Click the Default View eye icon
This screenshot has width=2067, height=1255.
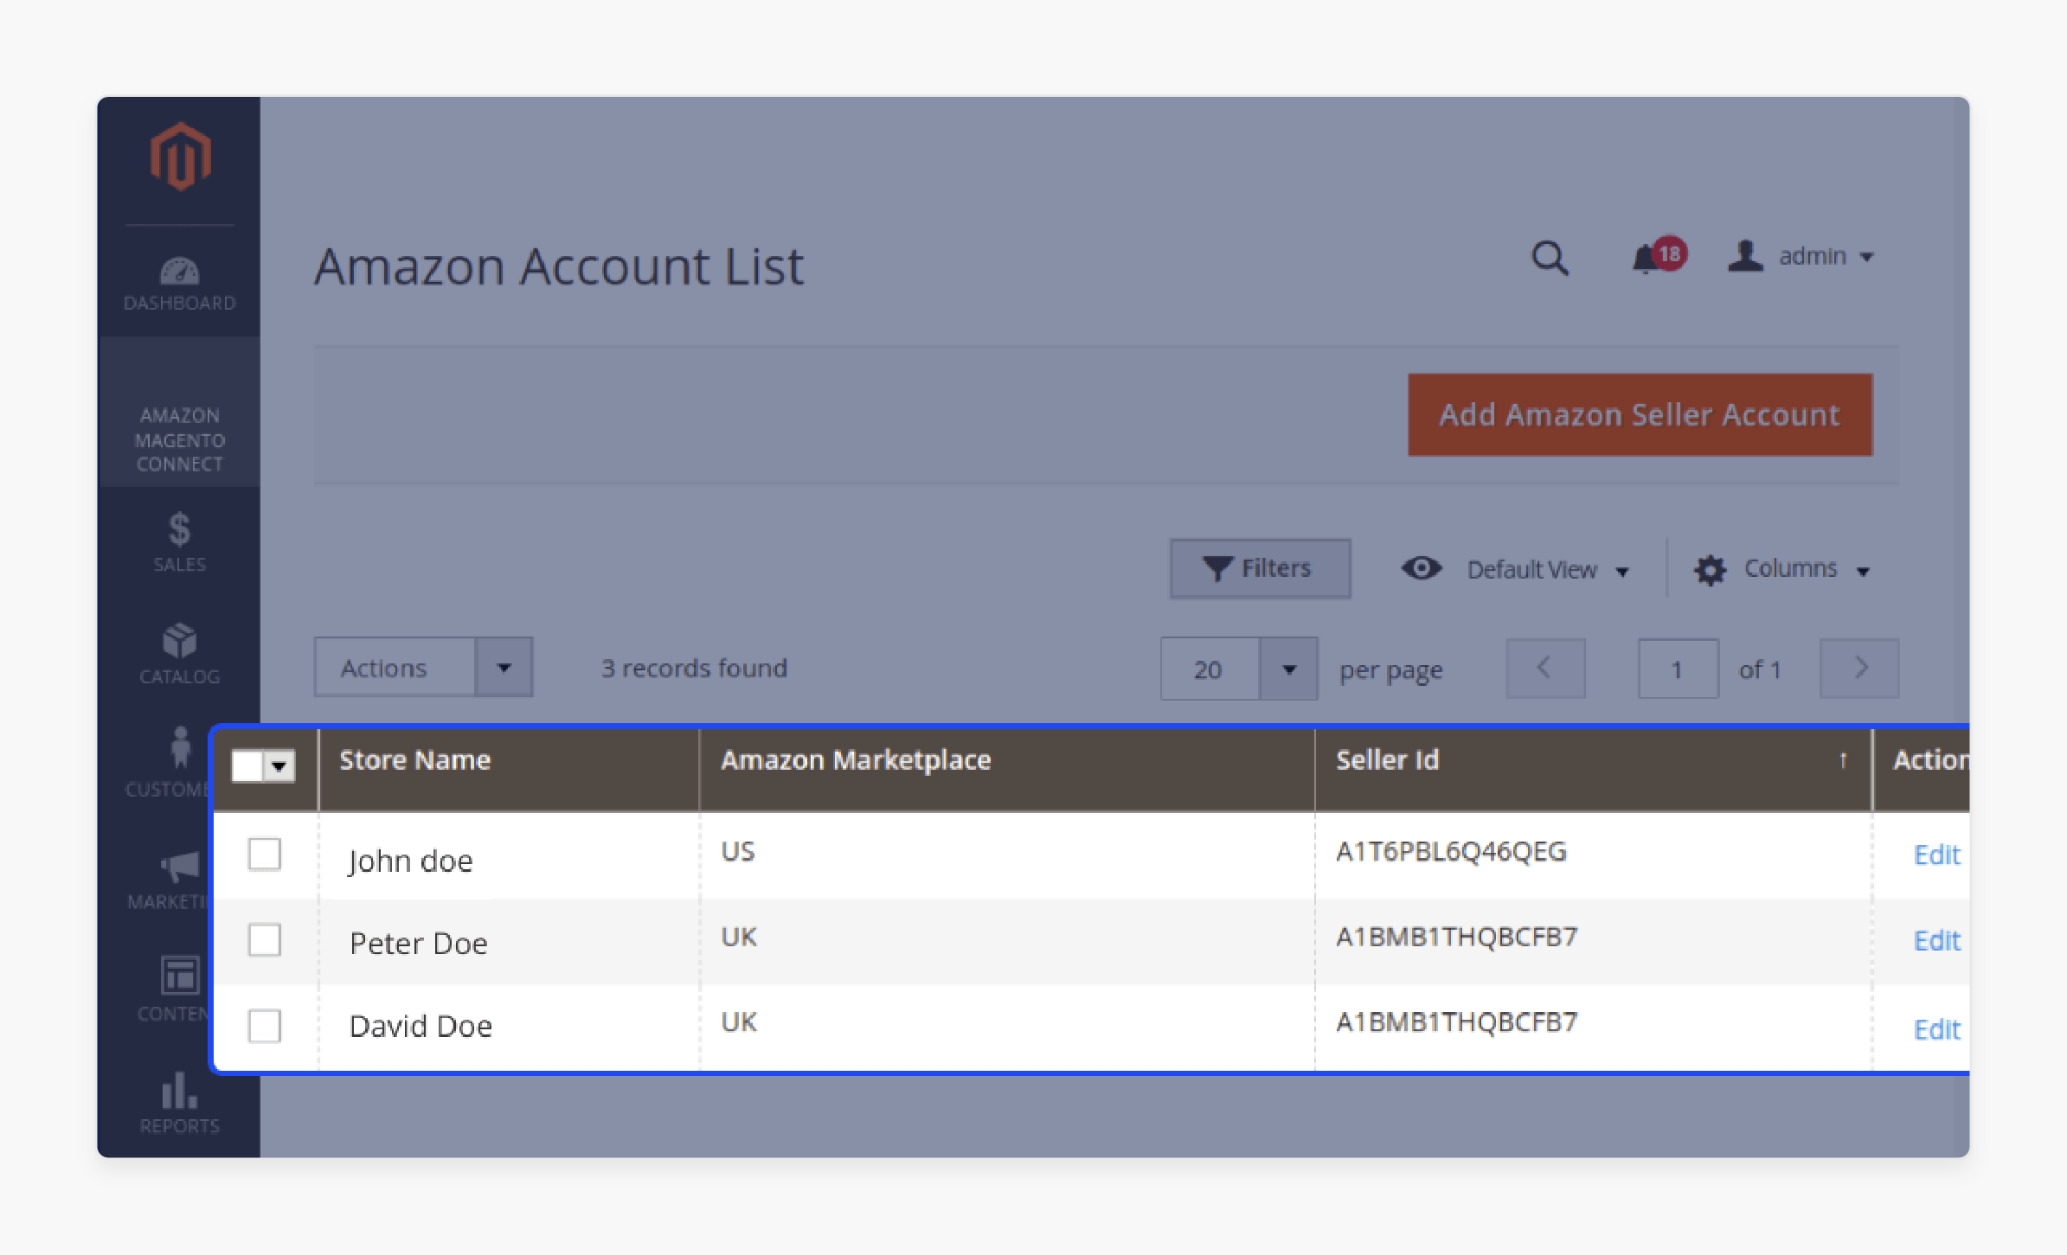pos(1422,568)
